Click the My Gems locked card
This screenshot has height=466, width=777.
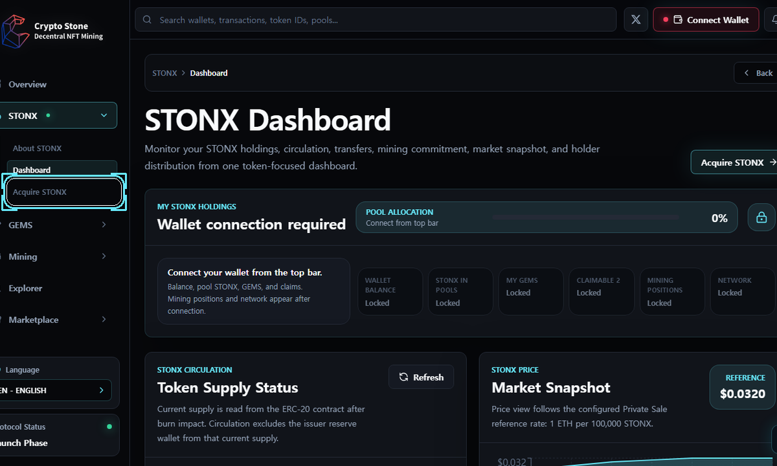point(532,292)
